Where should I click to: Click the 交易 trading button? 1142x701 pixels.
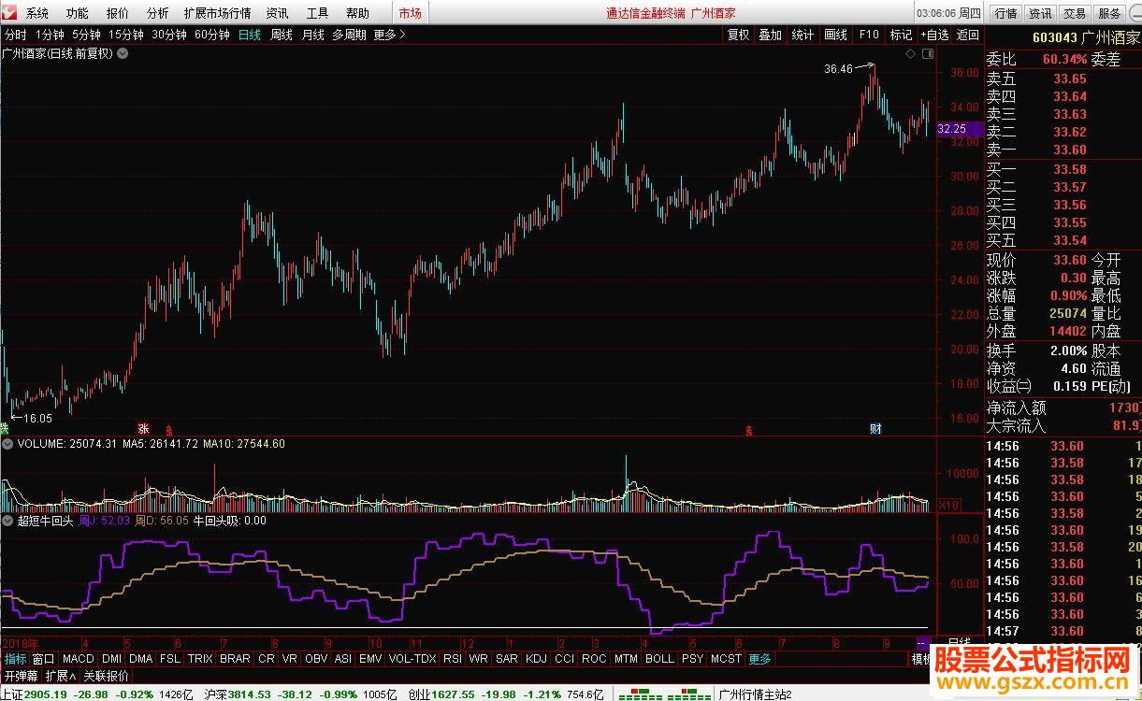click(x=1075, y=13)
